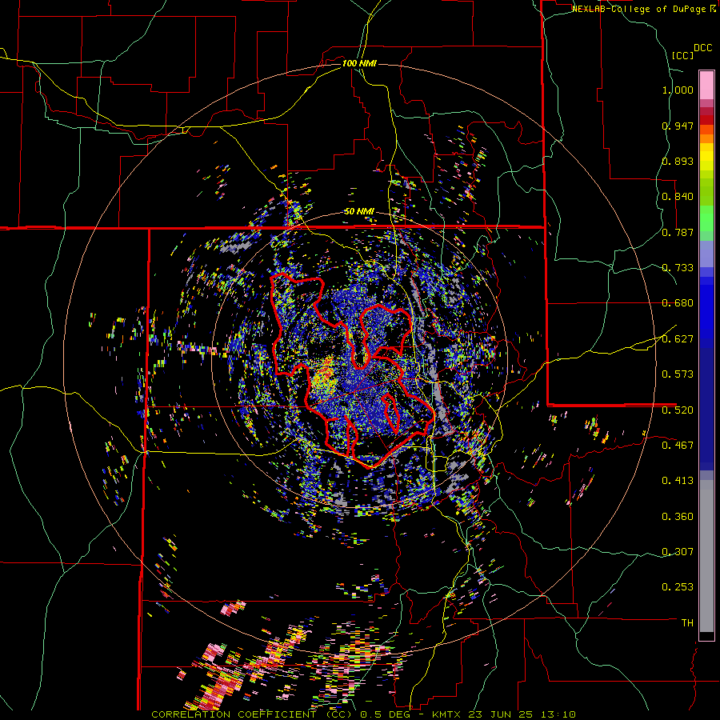Click the DCC legend title
The image size is (720, 720).
click(702, 48)
